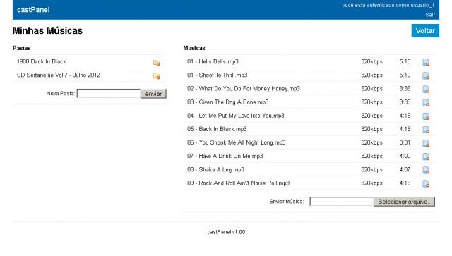Screen dimensions: 452x256
Task: Click the Minhas Músicas page heading
Action: [x=47, y=30]
